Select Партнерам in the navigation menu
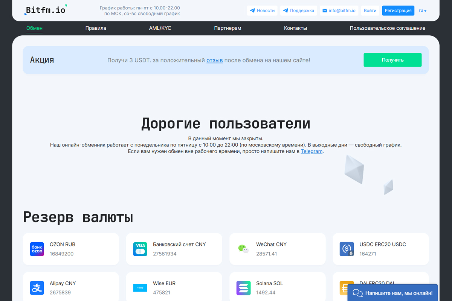 228,28
